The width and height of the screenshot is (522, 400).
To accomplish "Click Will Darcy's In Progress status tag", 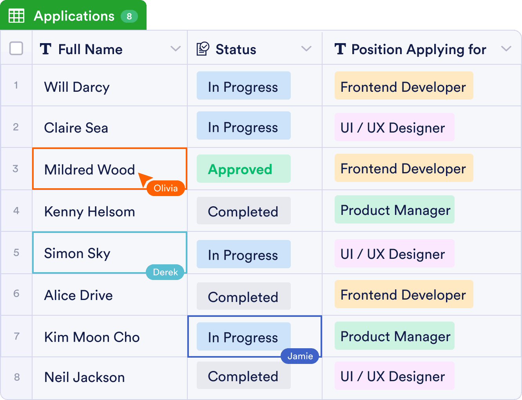I will point(243,86).
